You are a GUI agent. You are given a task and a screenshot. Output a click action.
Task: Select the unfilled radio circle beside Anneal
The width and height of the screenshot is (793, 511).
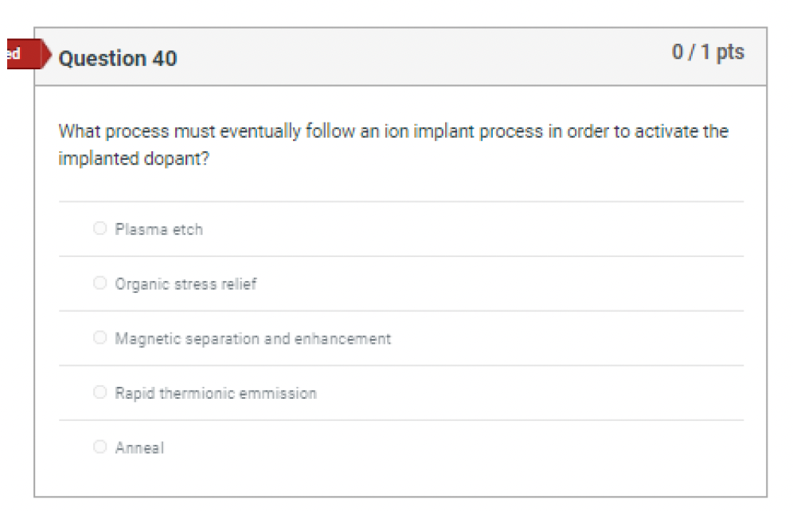click(99, 447)
